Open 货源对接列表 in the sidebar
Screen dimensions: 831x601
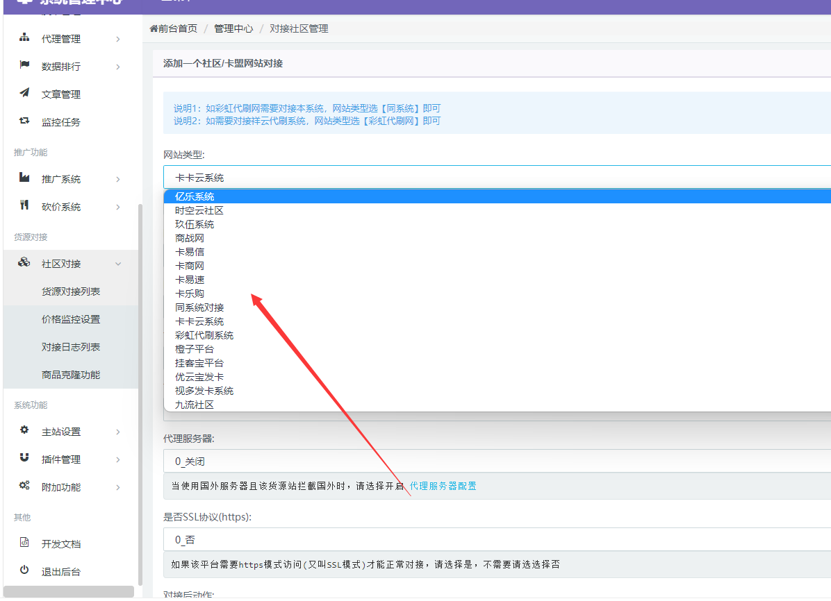[71, 291]
